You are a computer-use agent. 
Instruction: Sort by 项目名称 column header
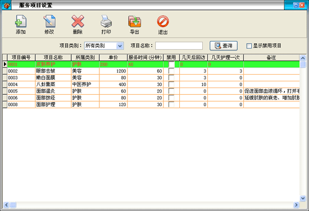pyautogui.click(x=53, y=57)
